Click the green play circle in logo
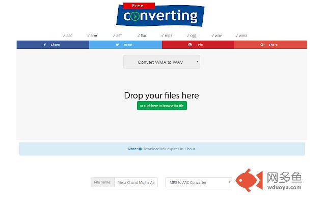Viewport: 326px width, 203px height. pyautogui.click(x=135, y=16)
